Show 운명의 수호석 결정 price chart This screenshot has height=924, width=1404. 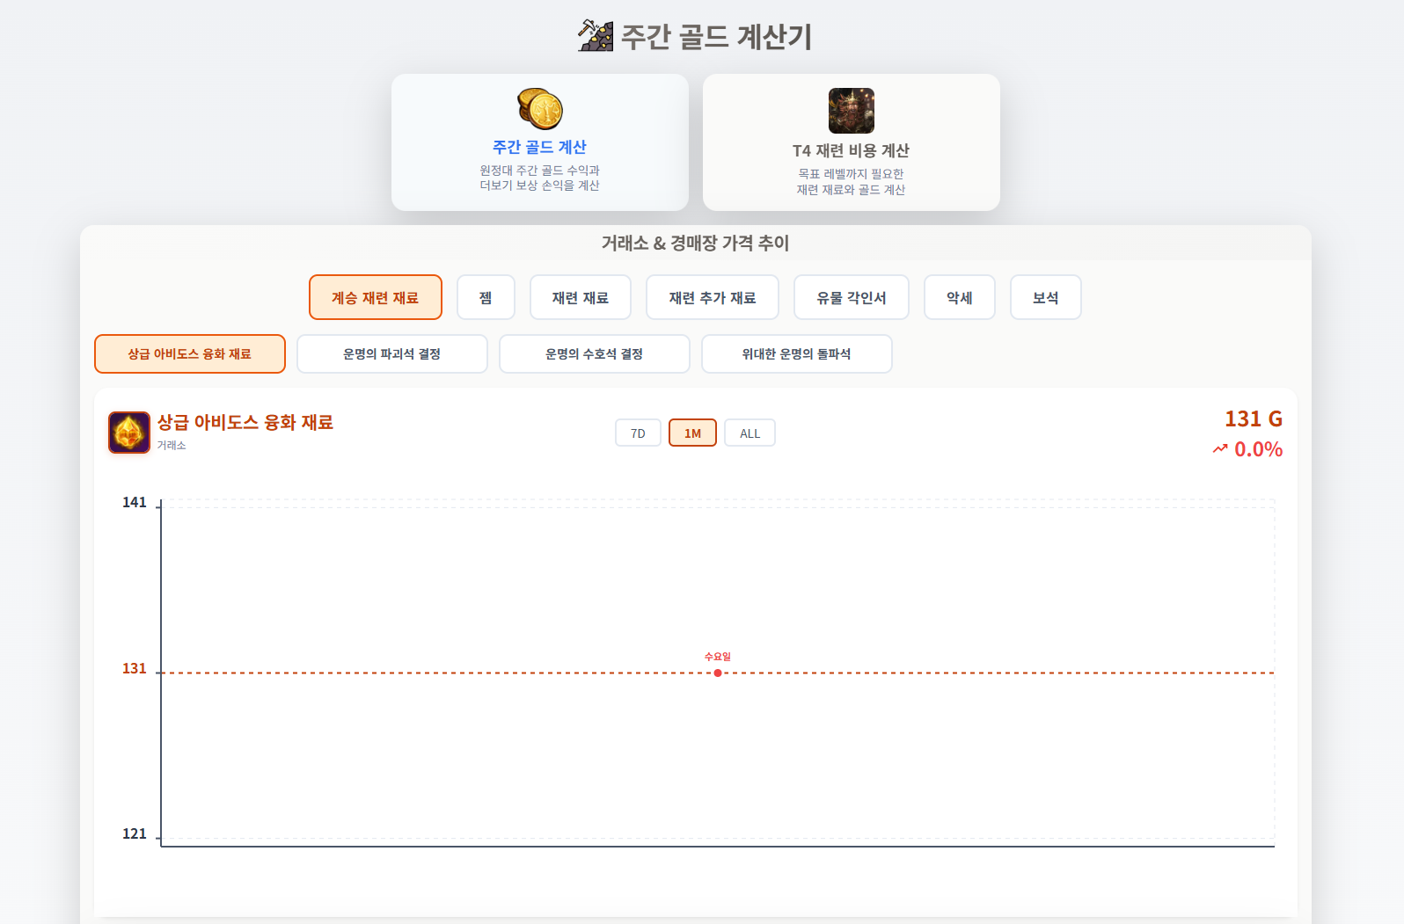point(594,354)
